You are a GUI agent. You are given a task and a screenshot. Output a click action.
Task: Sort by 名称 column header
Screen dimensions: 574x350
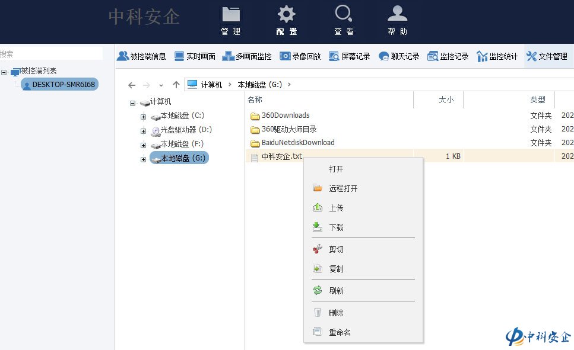255,99
